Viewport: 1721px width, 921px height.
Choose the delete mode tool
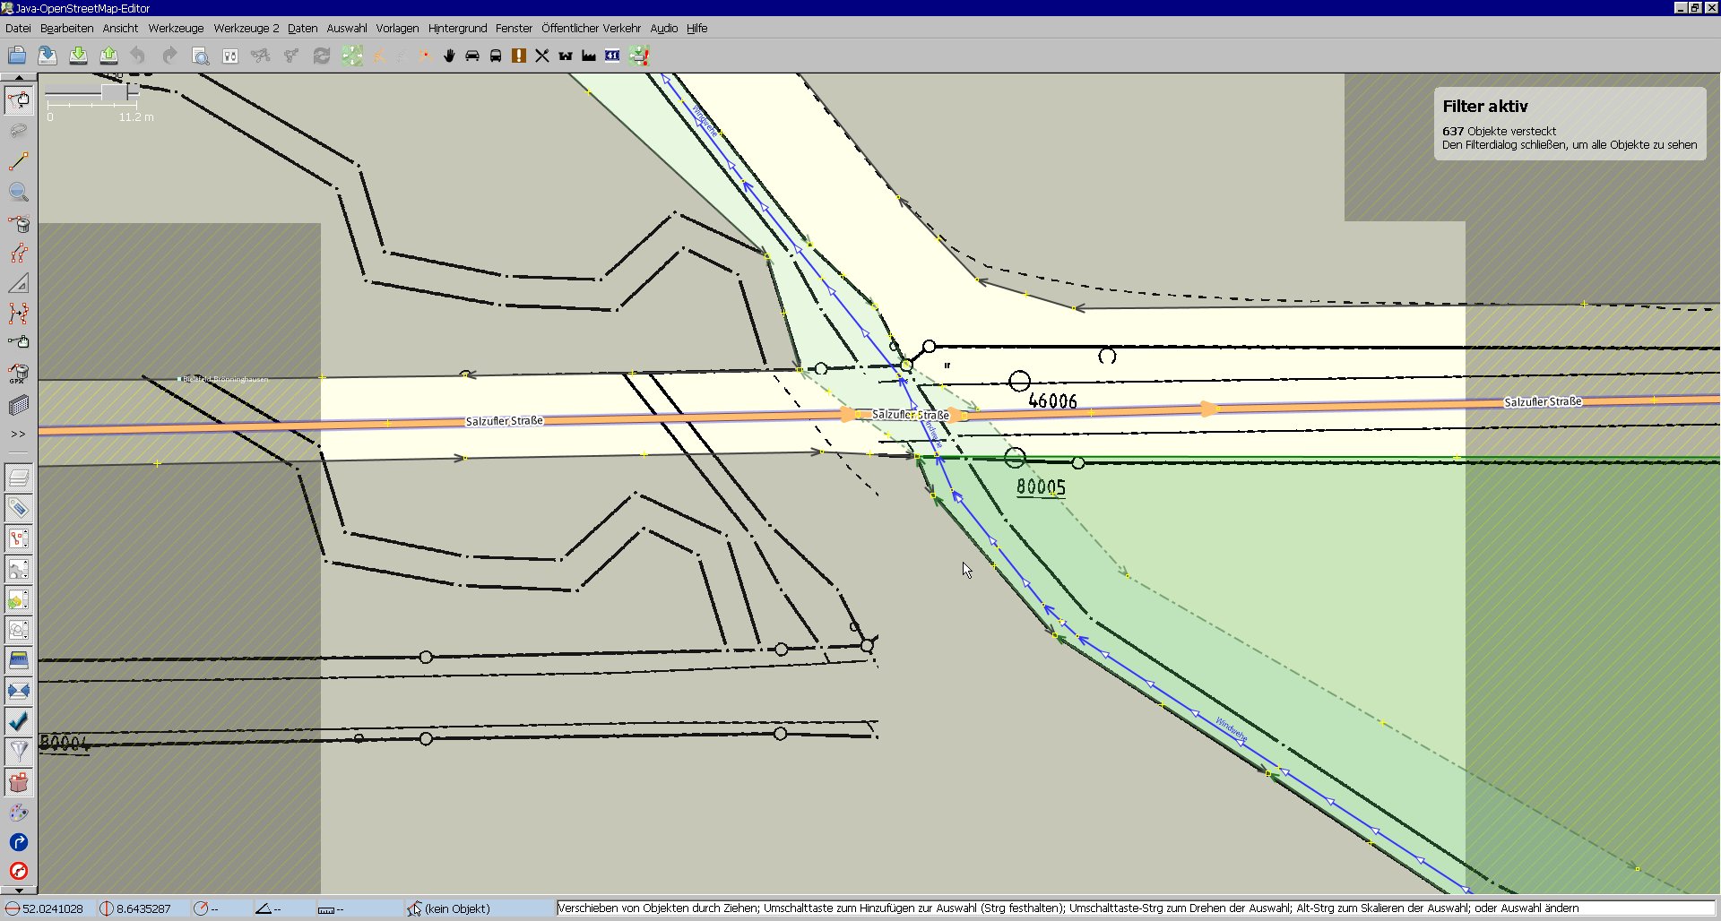click(19, 223)
